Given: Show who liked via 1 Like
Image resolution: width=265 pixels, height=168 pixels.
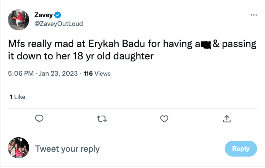Looking at the screenshot, I should coord(17,97).
